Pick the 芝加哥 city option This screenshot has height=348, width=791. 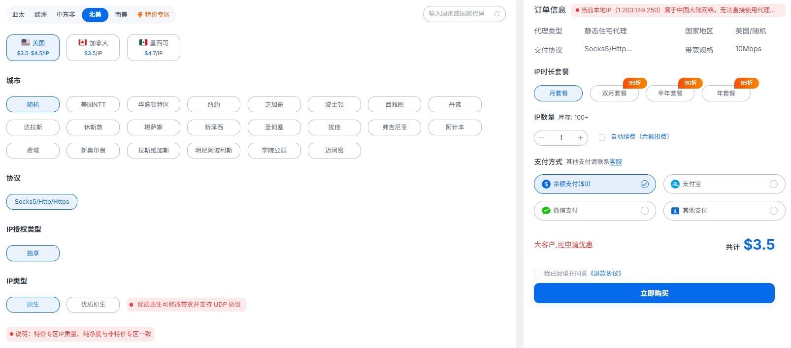coord(274,104)
